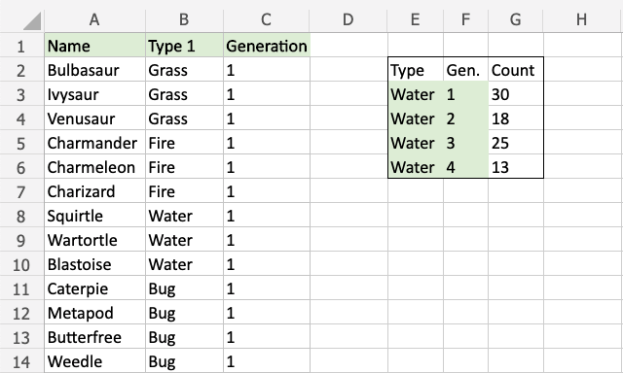Screen dimensions: 623x373
Task: Click the Name header cell
Action: click(95, 46)
